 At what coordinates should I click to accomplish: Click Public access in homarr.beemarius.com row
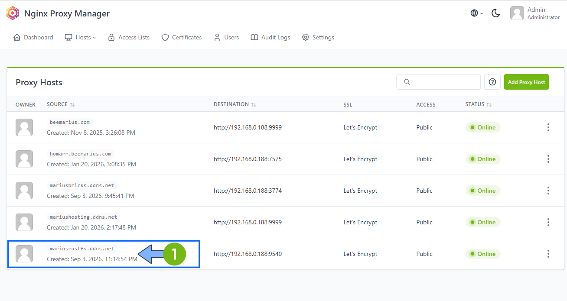(424, 159)
